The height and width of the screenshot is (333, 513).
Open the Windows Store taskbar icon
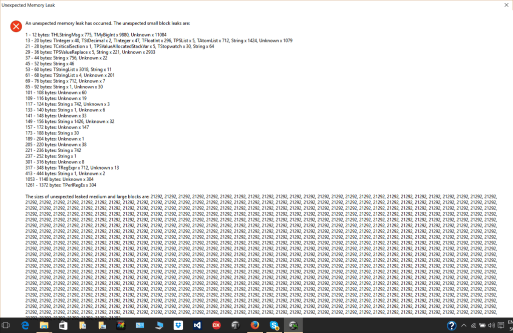[x=63, y=325]
